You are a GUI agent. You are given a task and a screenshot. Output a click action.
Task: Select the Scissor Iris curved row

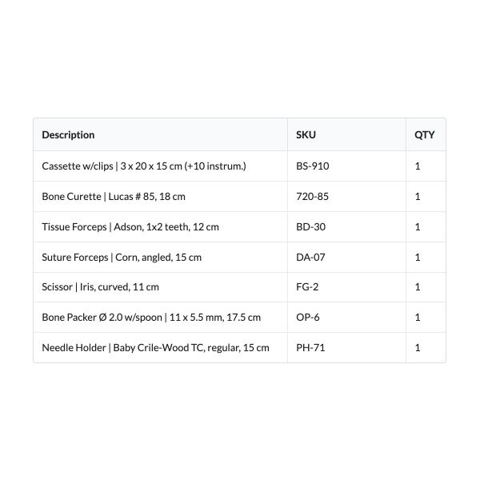point(239,287)
